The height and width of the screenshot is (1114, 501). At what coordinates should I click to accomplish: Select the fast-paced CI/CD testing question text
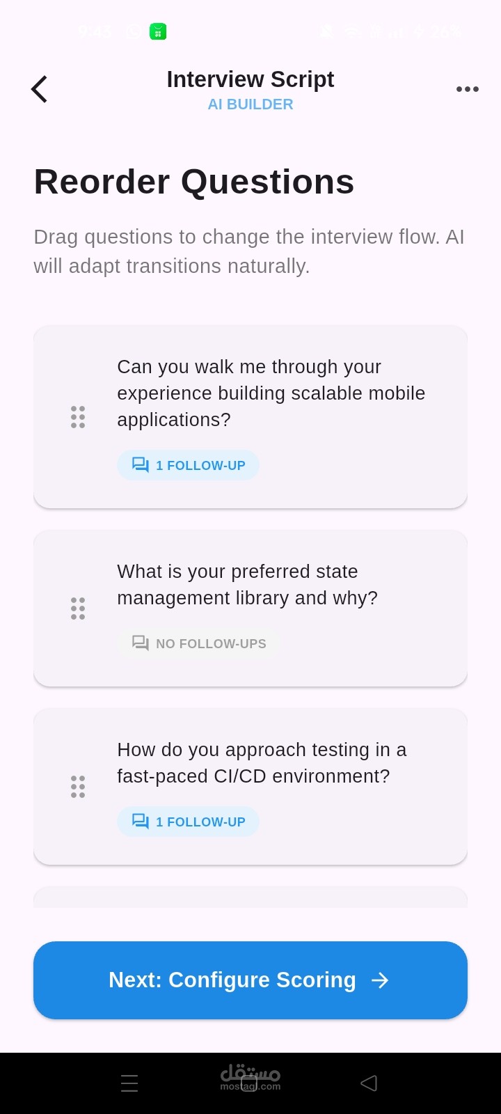click(262, 763)
